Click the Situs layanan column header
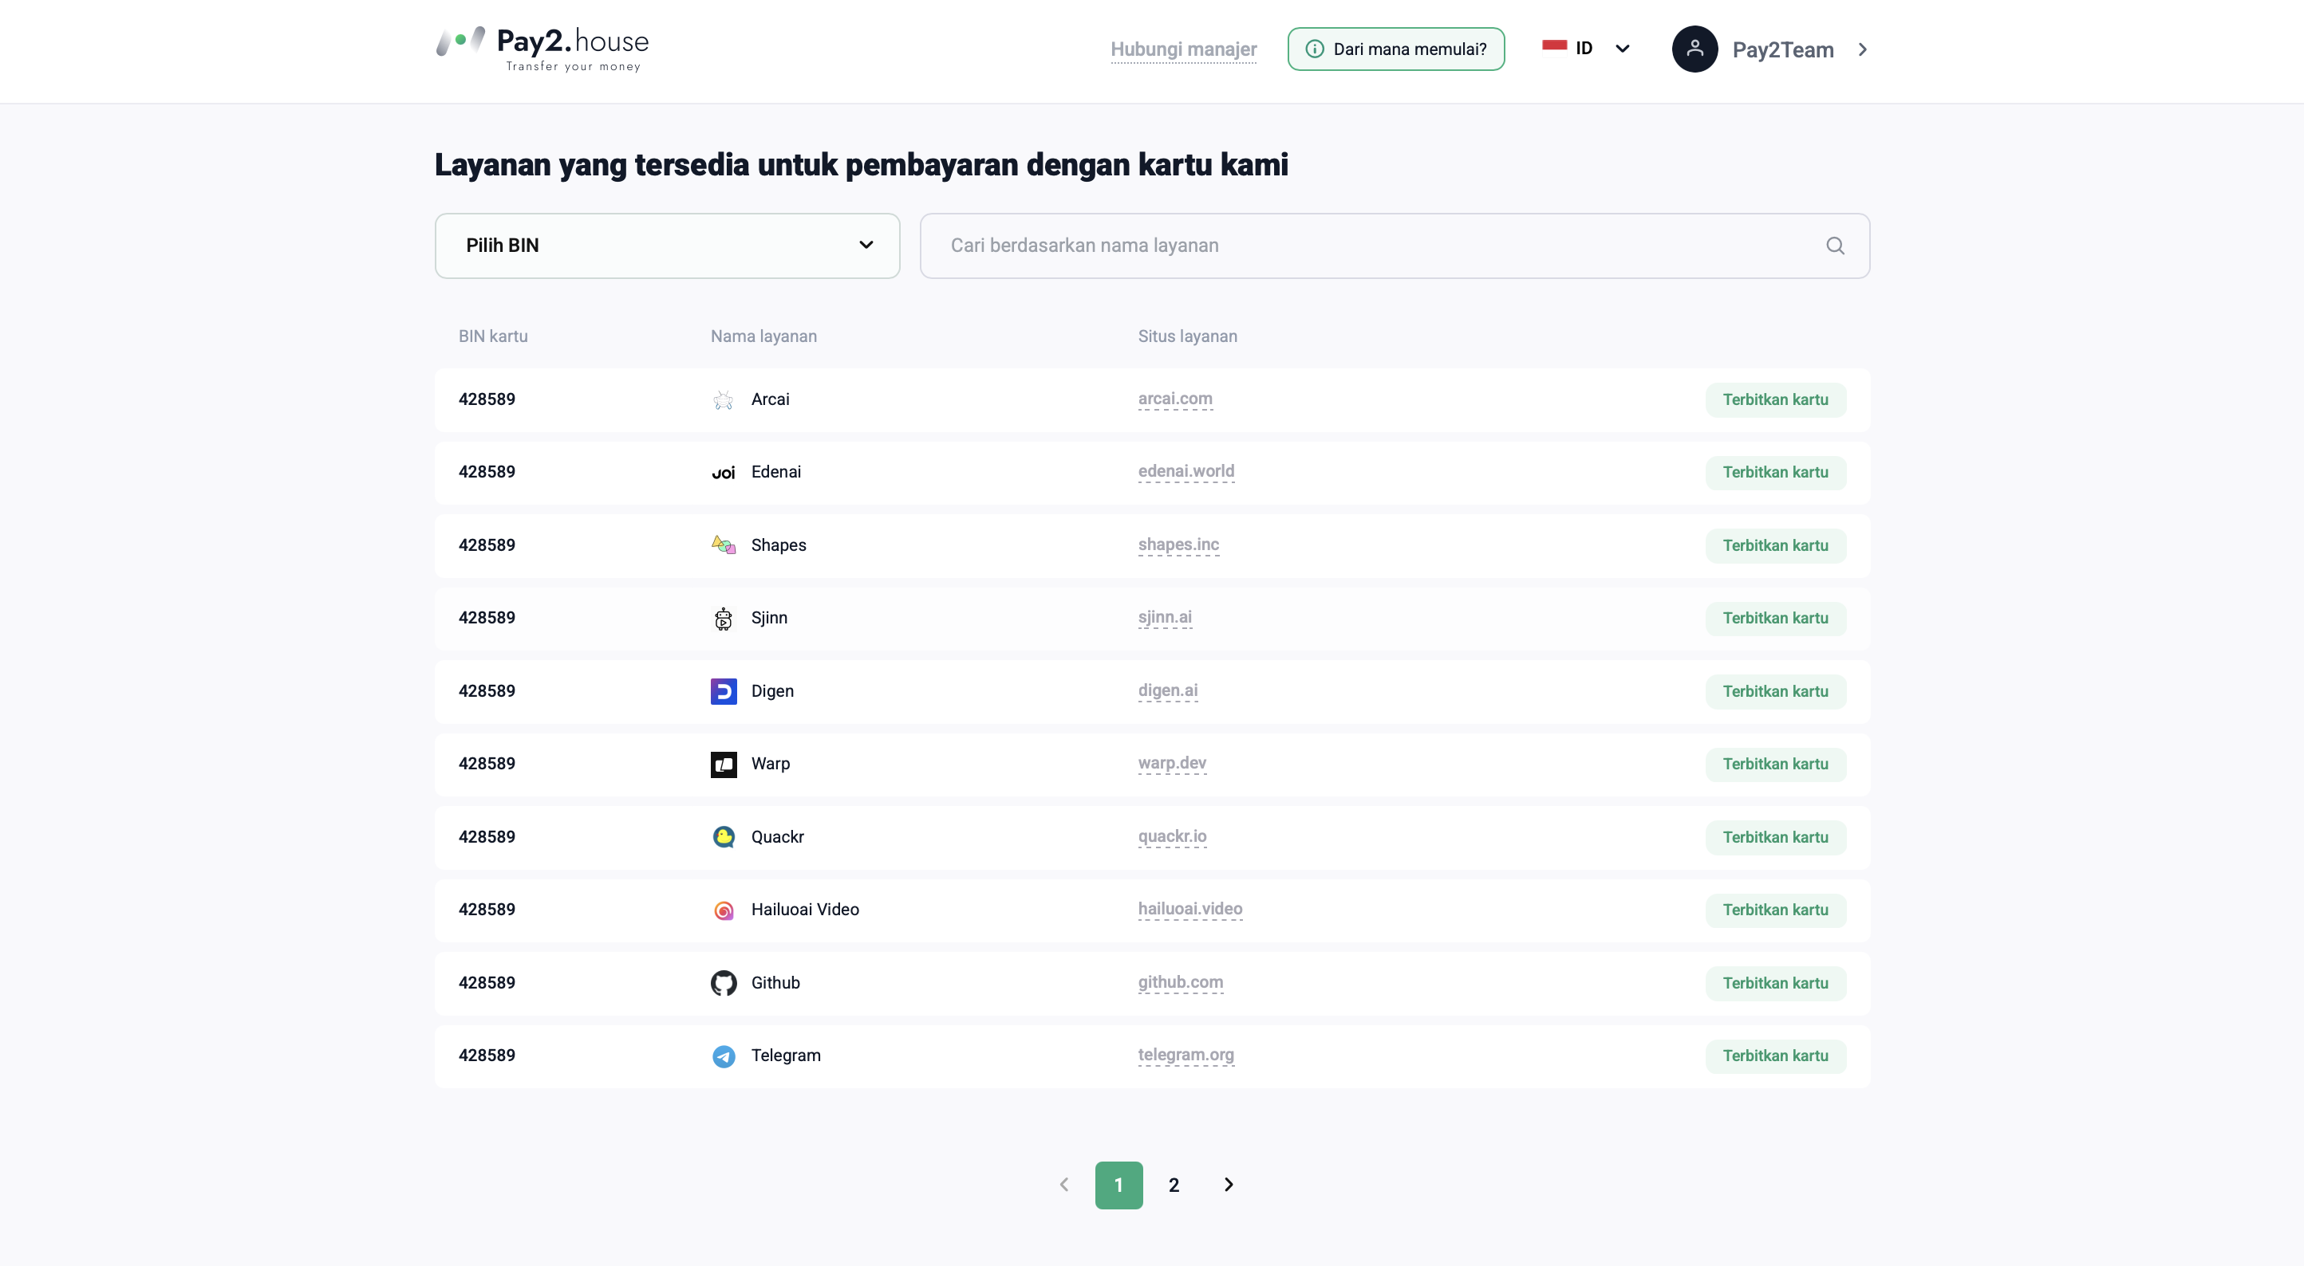This screenshot has height=1266, width=2304. [1187, 336]
